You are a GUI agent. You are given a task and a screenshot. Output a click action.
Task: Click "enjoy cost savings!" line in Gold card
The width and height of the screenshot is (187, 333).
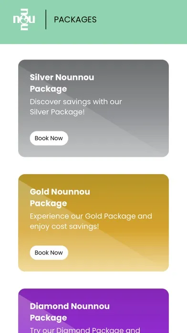[x=64, y=227]
